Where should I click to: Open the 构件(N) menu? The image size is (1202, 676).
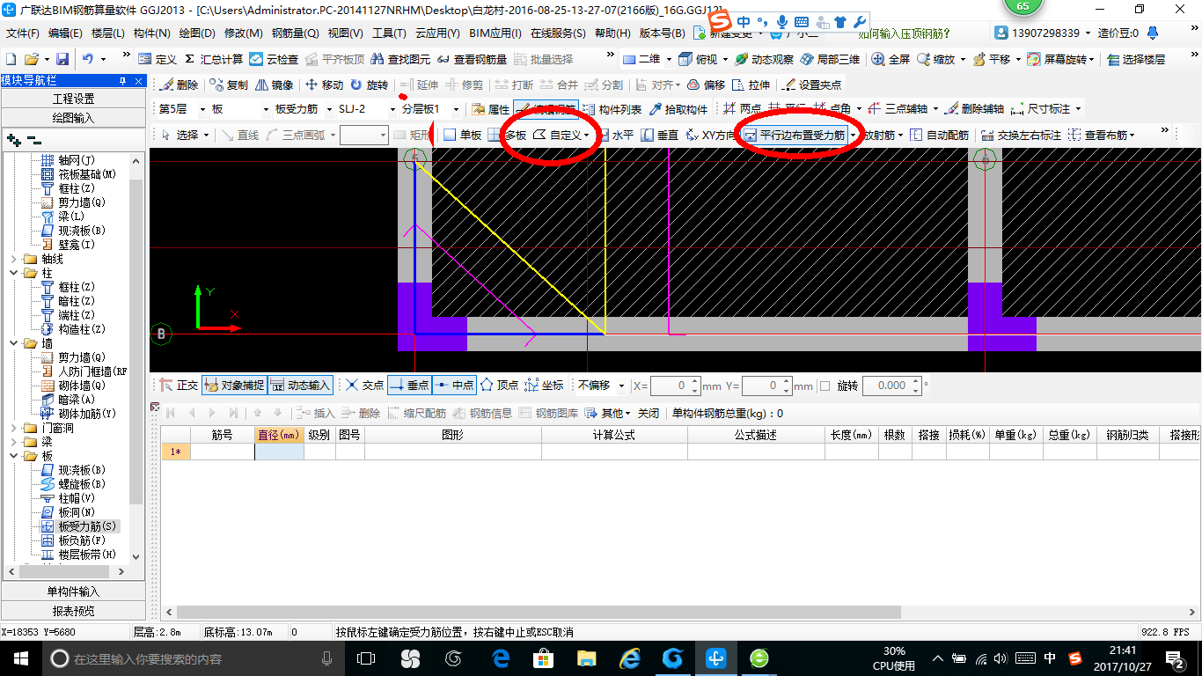point(151,33)
